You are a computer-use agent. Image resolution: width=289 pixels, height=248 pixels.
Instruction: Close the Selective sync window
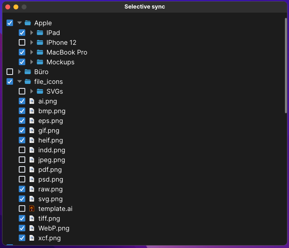(x=8, y=7)
